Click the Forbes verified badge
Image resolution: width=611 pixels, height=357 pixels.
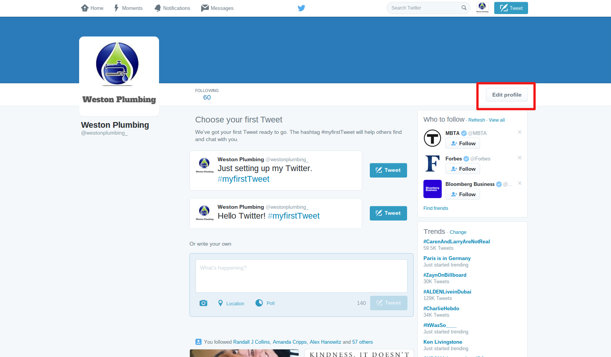466,159
